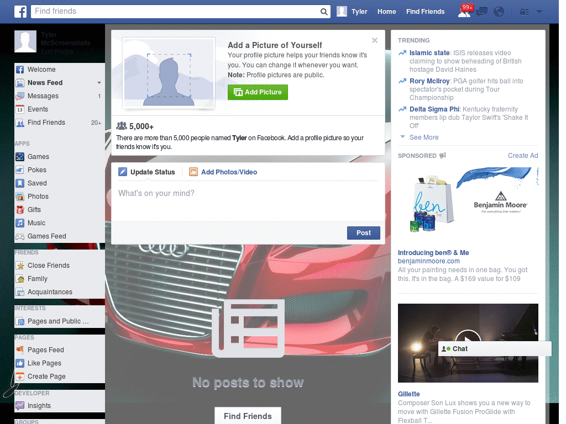Open the account settings dropdown caret
Screen dimensions: 566x424
[539, 11]
